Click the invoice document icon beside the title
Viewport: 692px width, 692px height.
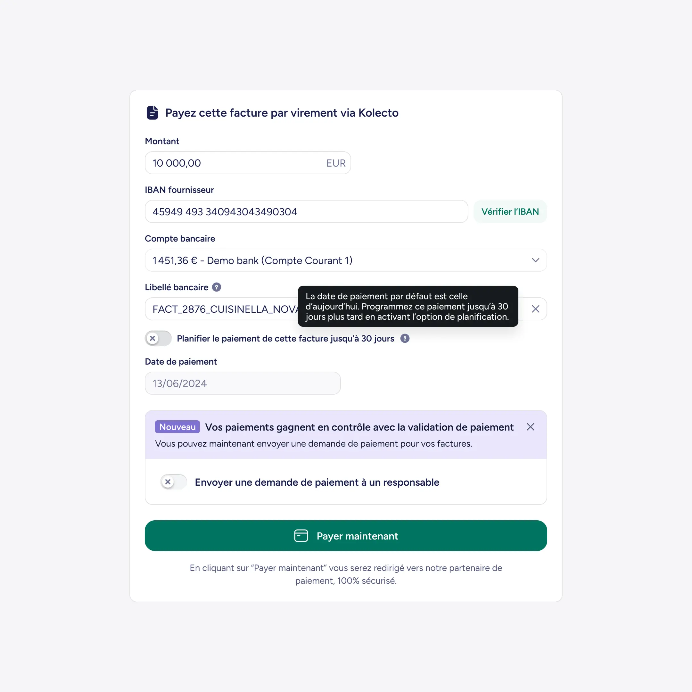[152, 112]
